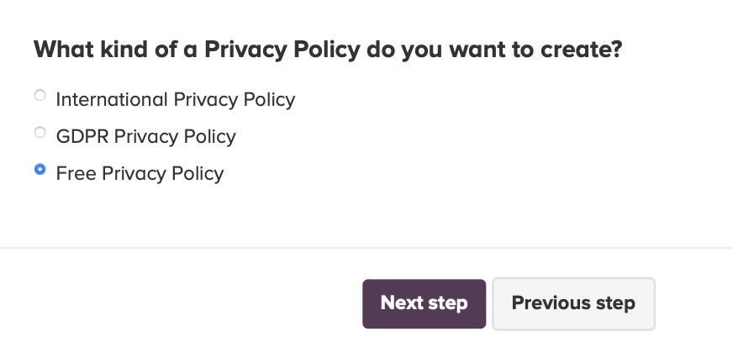This screenshot has height=363, width=733.
Task: Return to the prior wizard step
Action: point(573,303)
